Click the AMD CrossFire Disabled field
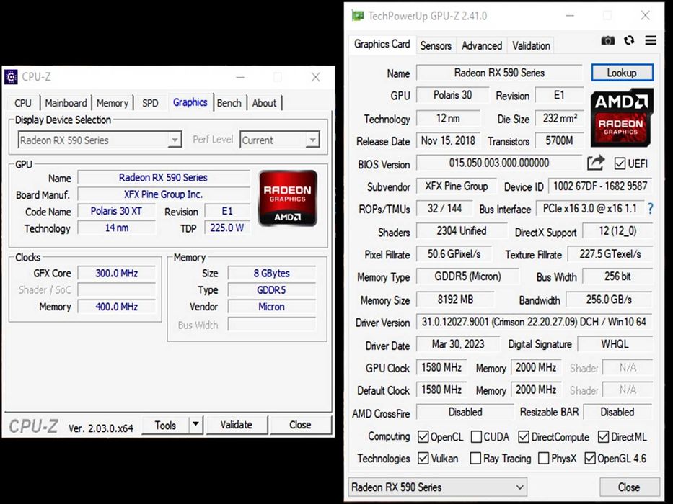The image size is (673, 504). point(465,412)
